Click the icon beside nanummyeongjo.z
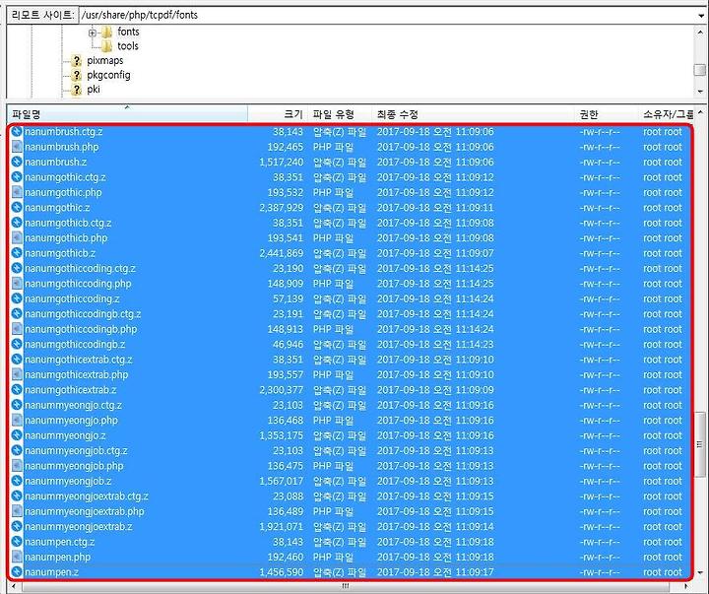Viewport: 709px width, 594px height. tap(17, 435)
